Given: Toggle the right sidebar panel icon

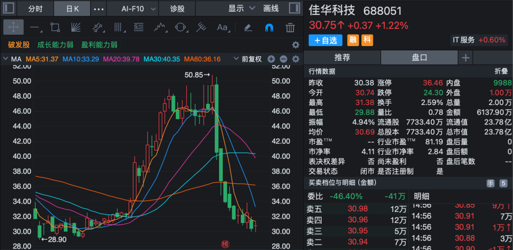Looking at the screenshot, I should click(x=295, y=9).
